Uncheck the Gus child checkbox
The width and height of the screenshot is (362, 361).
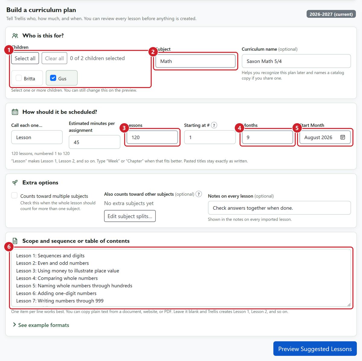pos(53,78)
